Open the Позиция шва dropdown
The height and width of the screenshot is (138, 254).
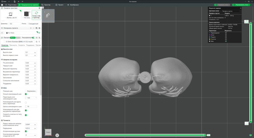click(x=31, y=91)
